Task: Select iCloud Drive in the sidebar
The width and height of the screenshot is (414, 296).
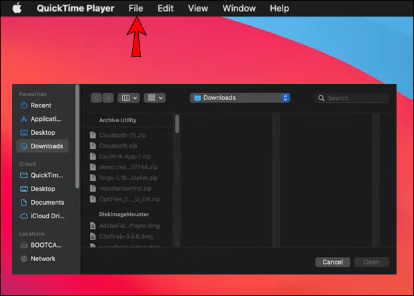Action: pyautogui.click(x=42, y=216)
